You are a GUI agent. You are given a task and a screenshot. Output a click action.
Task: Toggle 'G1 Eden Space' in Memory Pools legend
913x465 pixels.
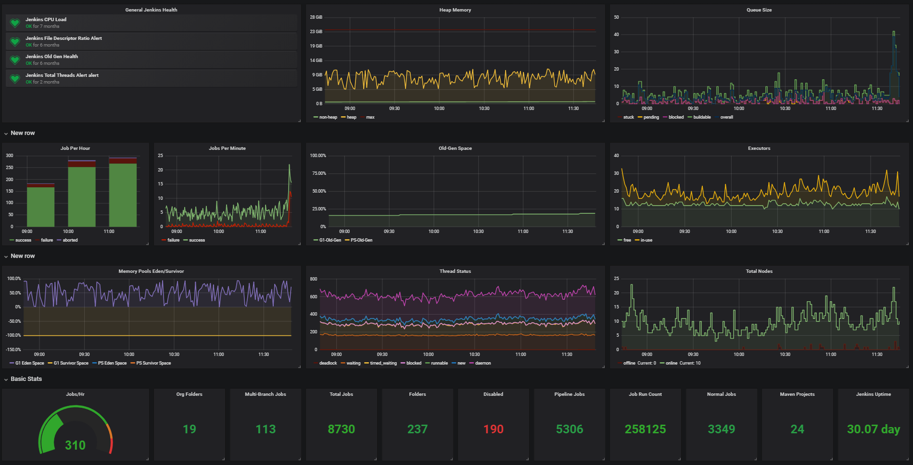pos(29,363)
